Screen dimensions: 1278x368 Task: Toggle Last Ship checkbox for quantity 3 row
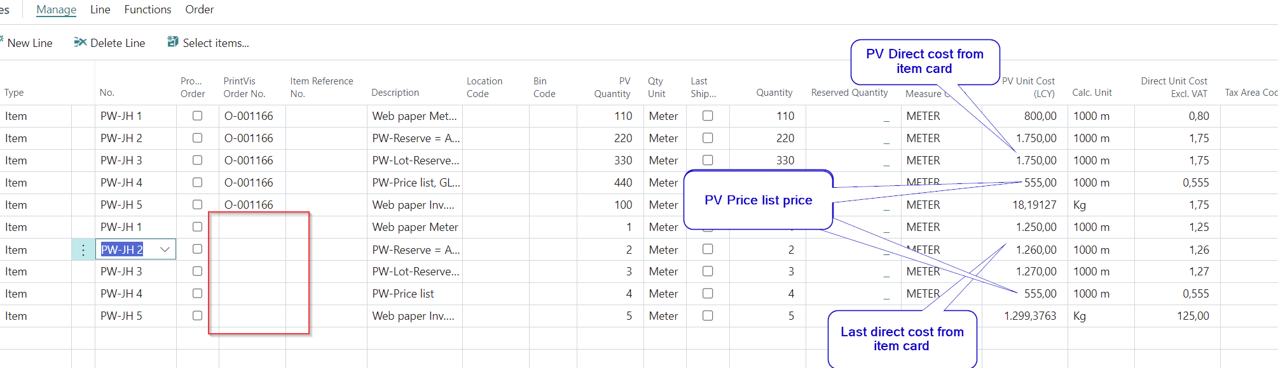(708, 272)
